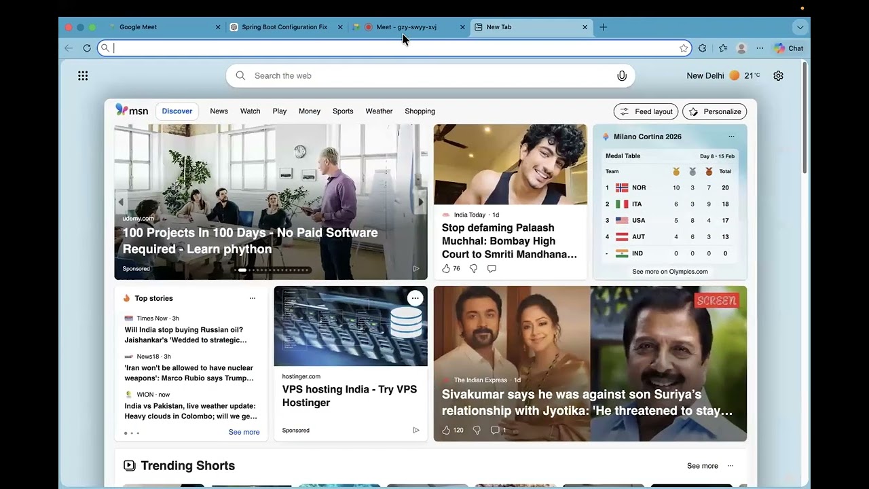Open the Feed layout options
Screen dimensions: 869x489
click(x=646, y=111)
